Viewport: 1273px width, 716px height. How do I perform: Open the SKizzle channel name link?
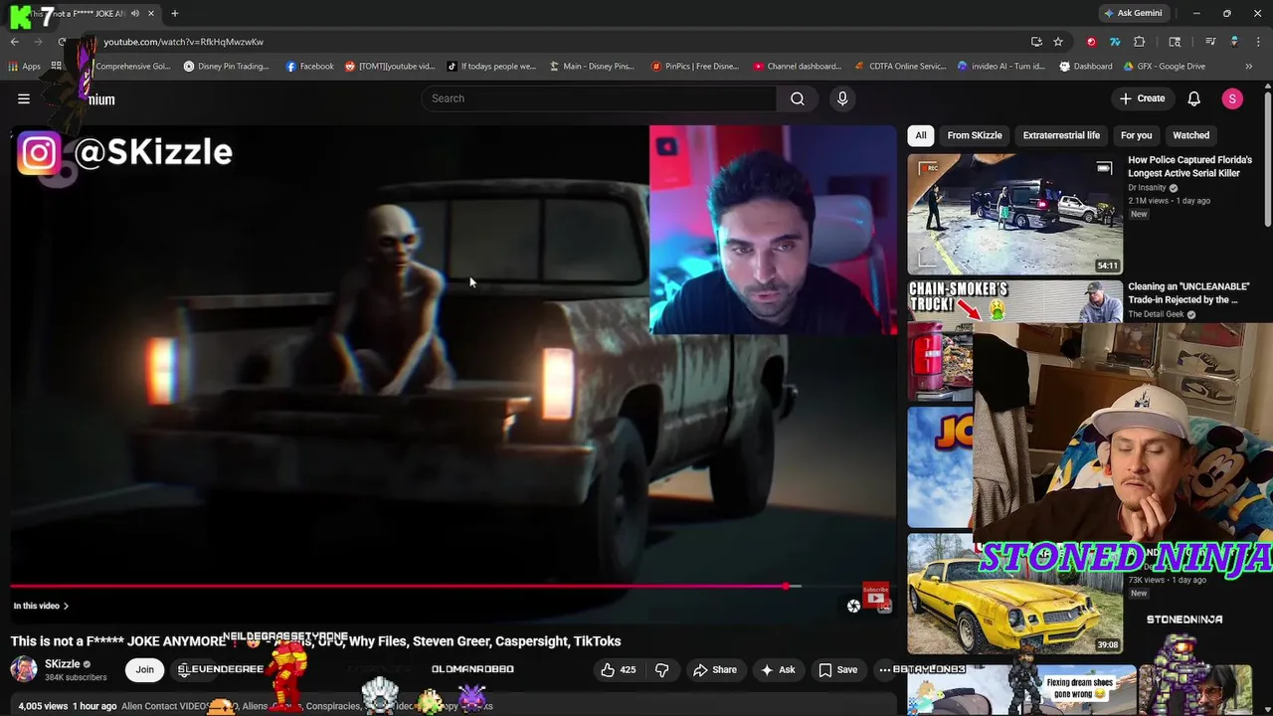pos(62,664)
